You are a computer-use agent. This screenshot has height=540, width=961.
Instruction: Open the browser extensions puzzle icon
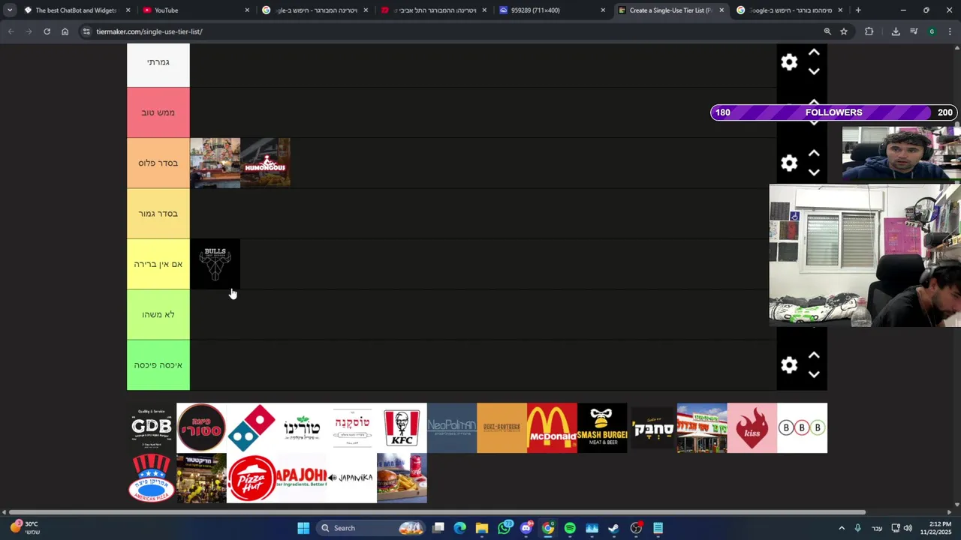[869, 31]
